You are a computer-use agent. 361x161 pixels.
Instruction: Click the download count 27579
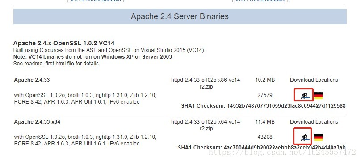click(x=265, y=95)
